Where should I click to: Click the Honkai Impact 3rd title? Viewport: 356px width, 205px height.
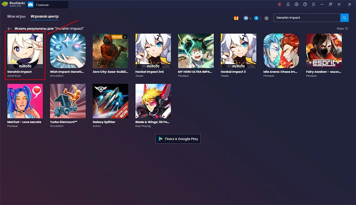pyautogui.click(x=150, y=72)
